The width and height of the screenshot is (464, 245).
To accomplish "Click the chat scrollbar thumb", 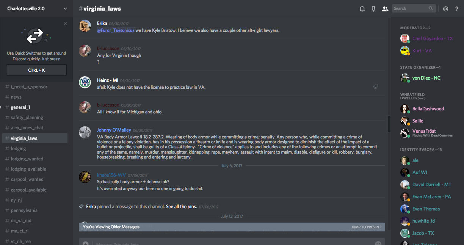I will pyautogui.click(x=389, y=124).
